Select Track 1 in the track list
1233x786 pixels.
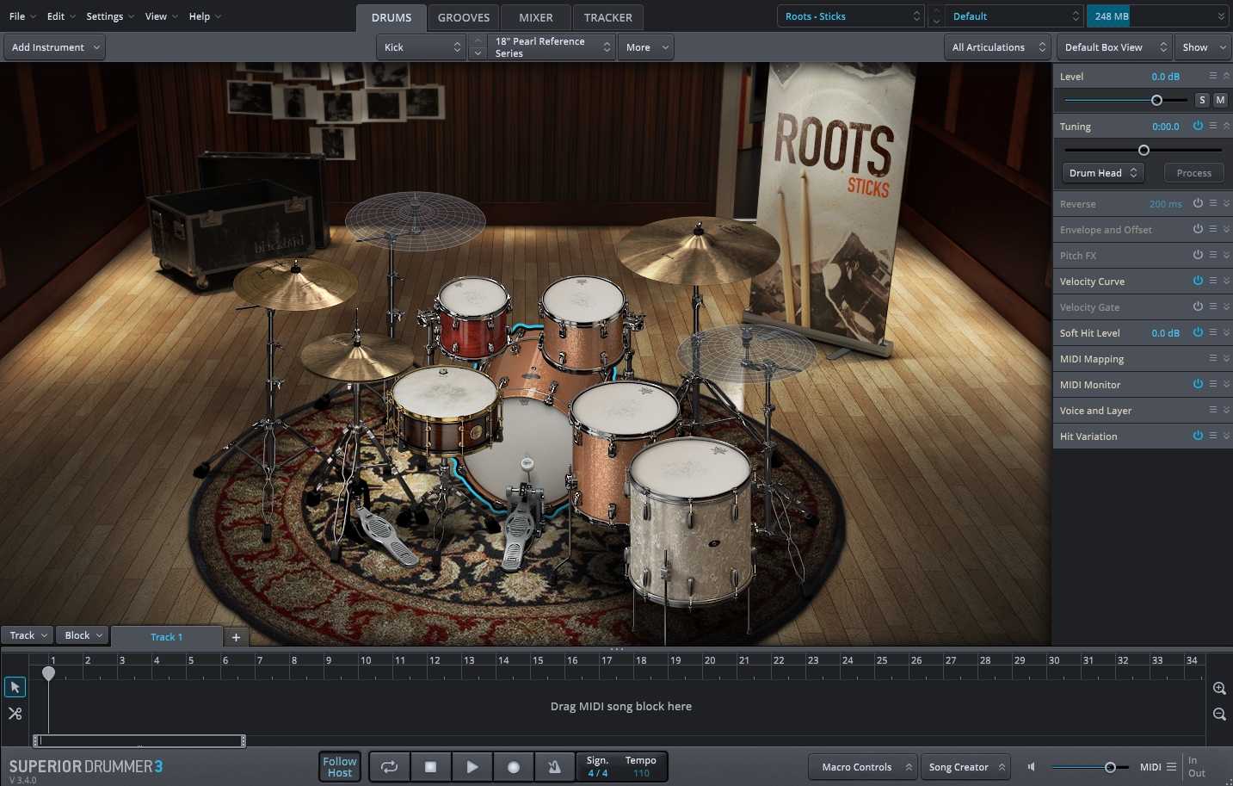166,637
